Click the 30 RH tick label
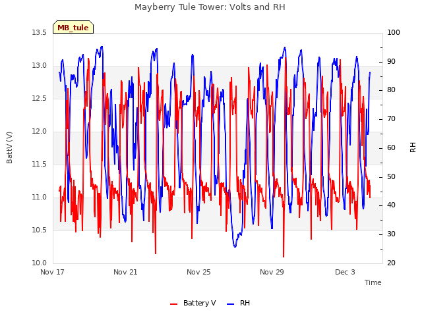This screenshot has width=422, height=316. click(x=391, y=234)
